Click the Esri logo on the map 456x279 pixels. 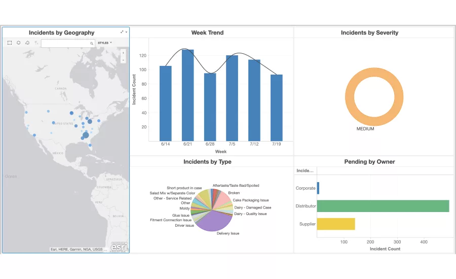119,247
